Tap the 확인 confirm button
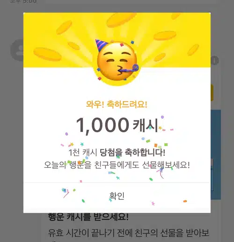The height and width of the screenshot is (242, 234). [x=117, y=196]
